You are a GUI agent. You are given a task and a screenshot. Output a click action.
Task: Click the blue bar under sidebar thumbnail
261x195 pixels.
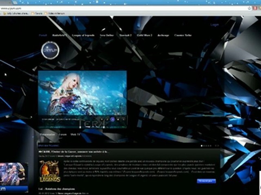point(14,189)
